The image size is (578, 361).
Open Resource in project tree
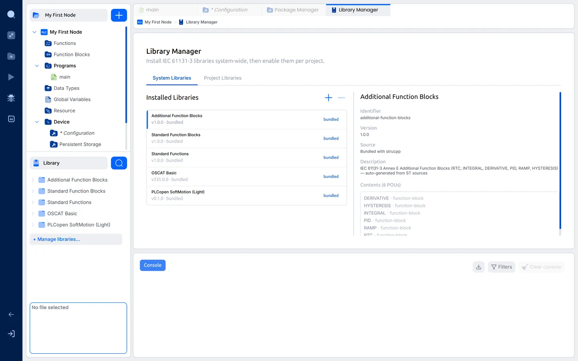point(64,111)
